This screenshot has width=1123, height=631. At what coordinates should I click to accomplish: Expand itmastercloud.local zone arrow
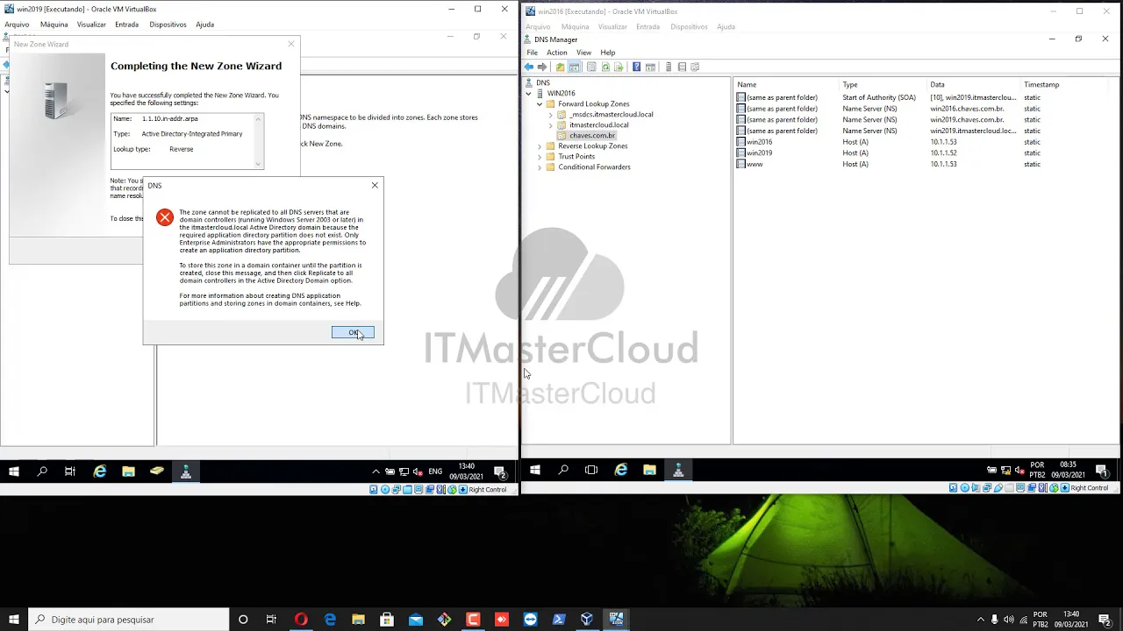550,124
